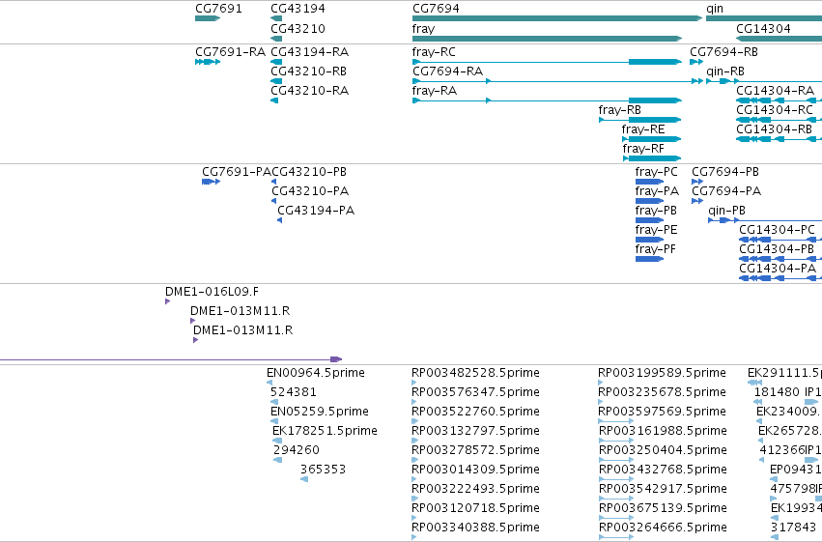Select the 524381 EST label

pos(294,392)
